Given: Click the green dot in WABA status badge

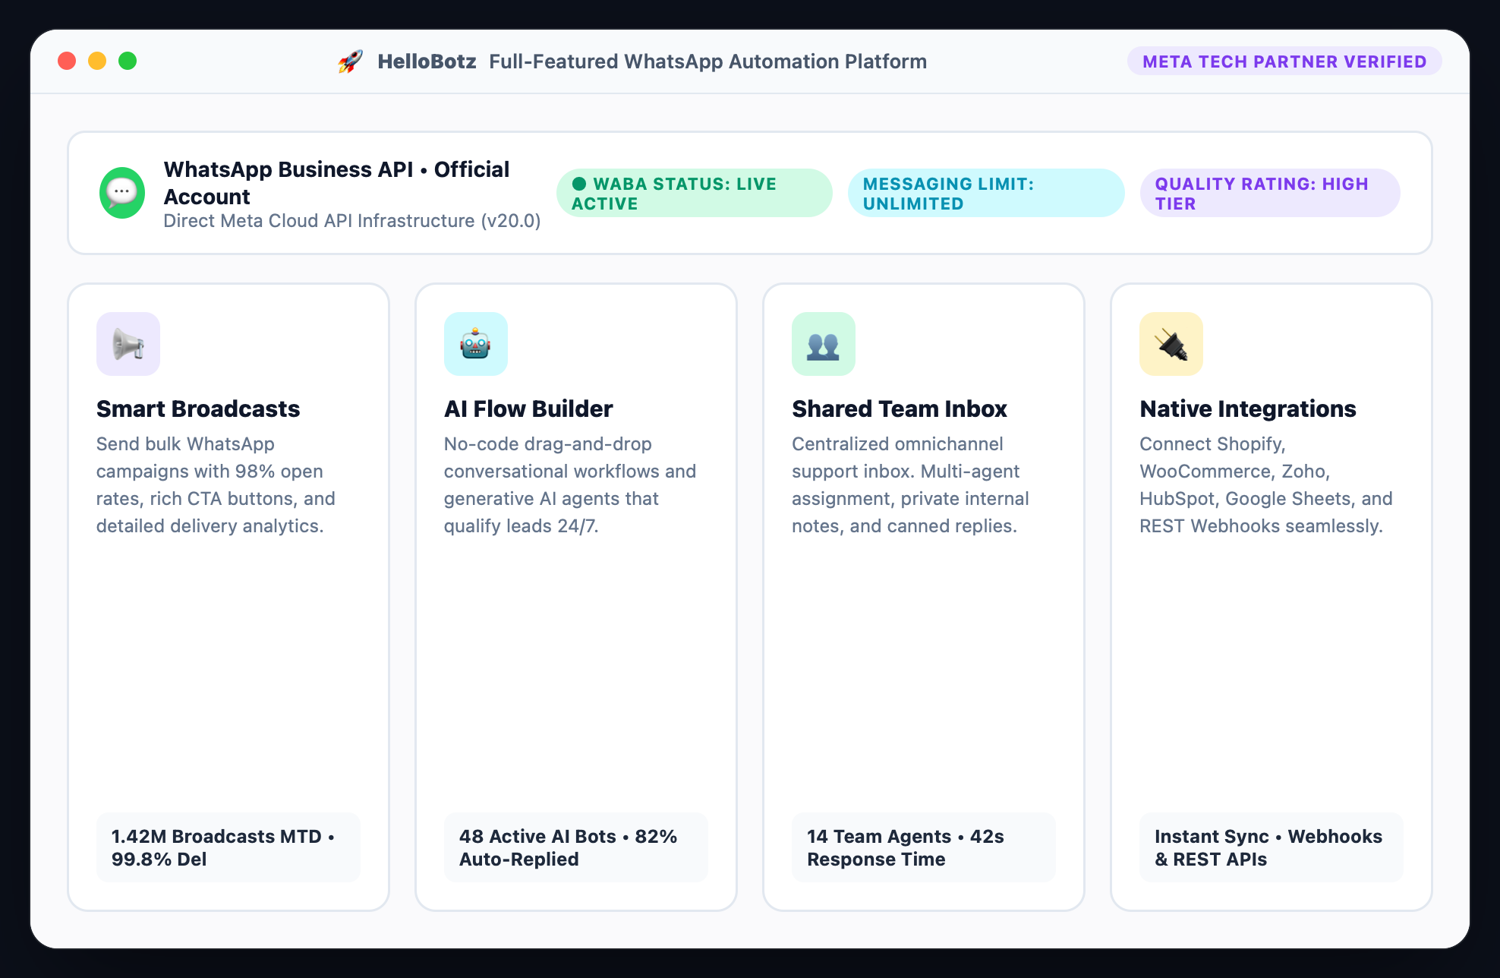Looking at the screenshot, I should click(579, 184).
